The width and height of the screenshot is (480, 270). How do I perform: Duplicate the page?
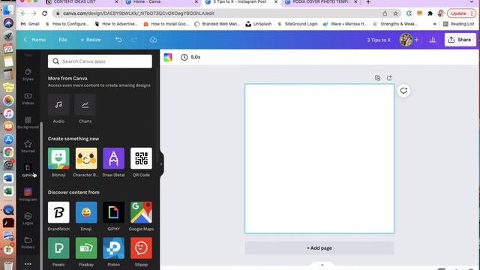click(x=377, y=78)
